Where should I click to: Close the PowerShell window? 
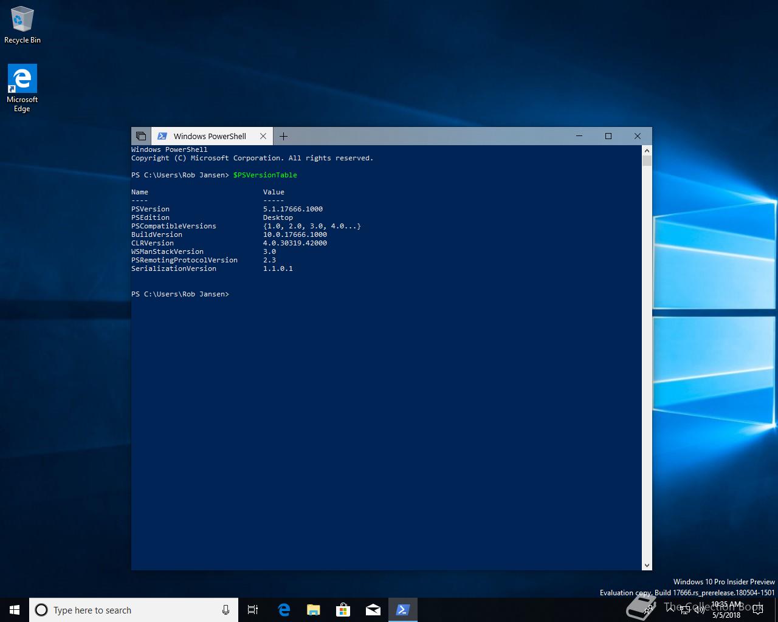coord(638,136)
